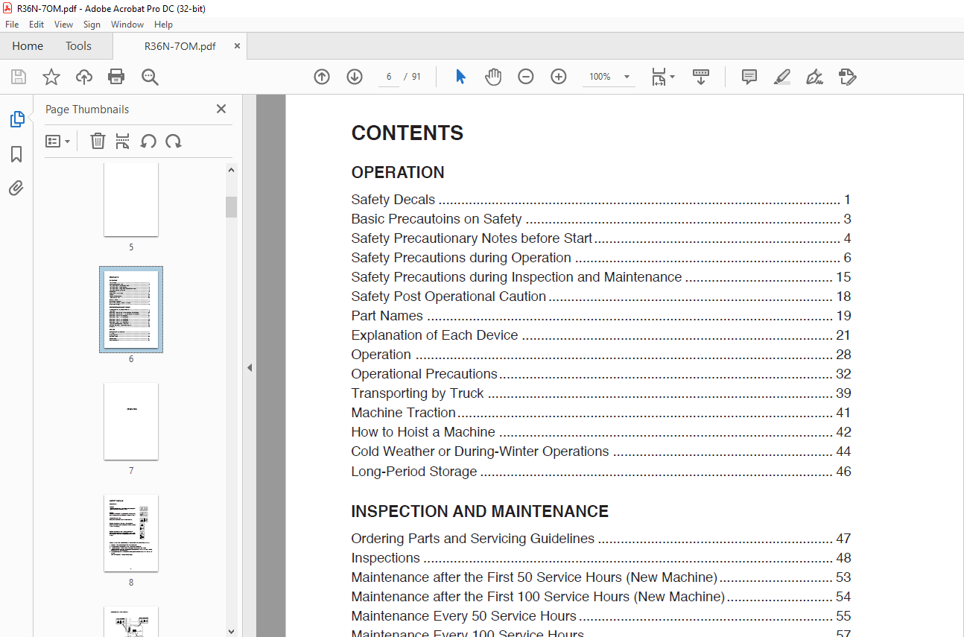Open the Window menu
The width and height of the screenshot is (964, 637).
click(x=127, y=25)
